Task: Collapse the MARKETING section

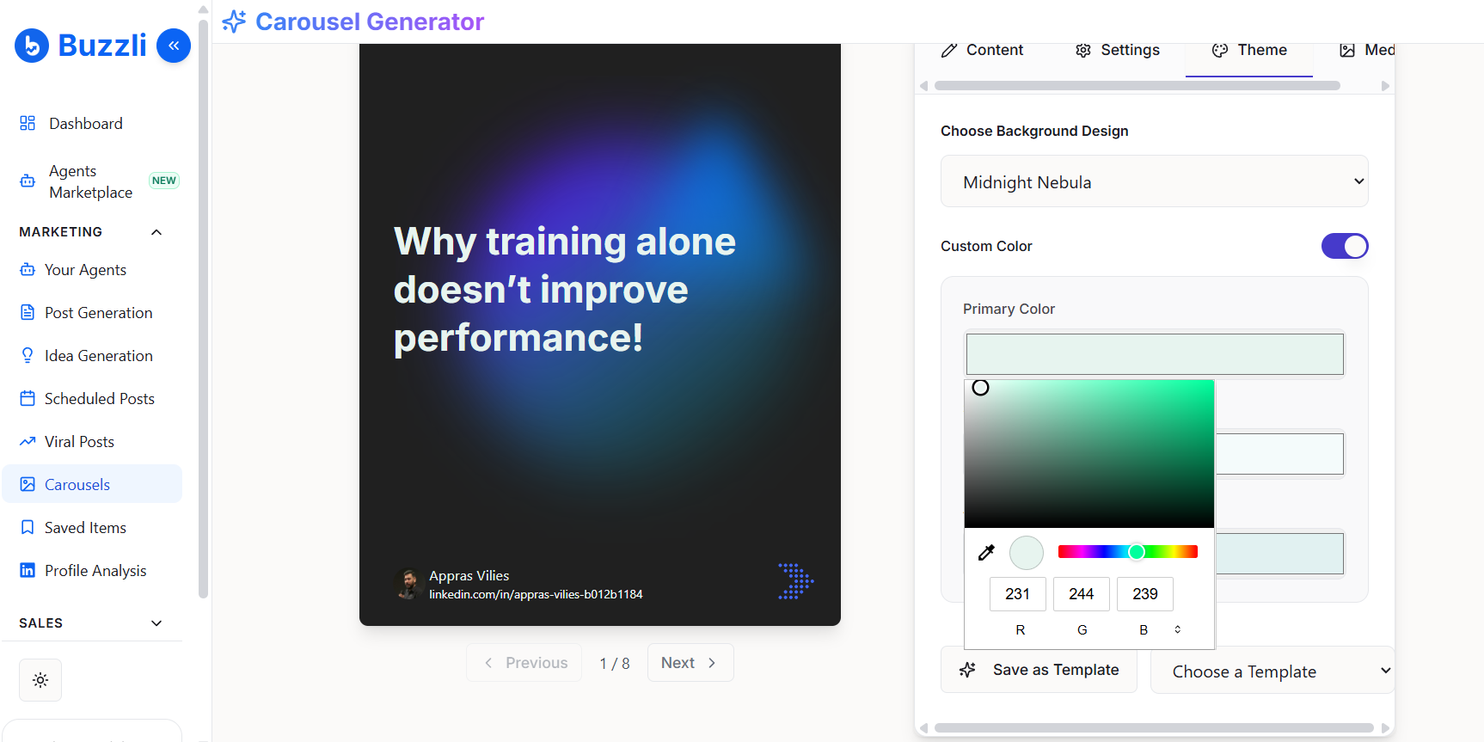Action: click(156, 232)
